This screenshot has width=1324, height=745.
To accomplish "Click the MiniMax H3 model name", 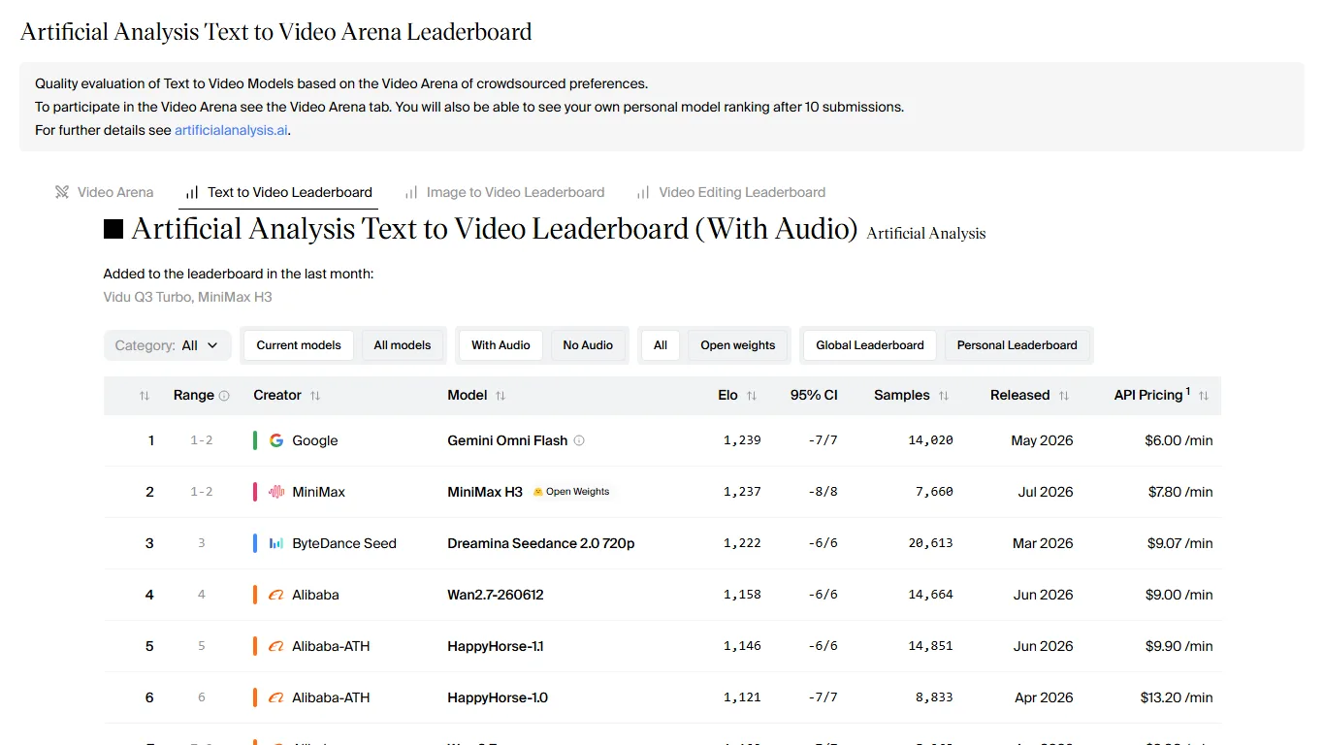I will pos(485,492).
